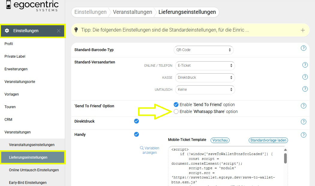Toggle the Handy checkbox
Screen dimensions: 315x186
(x=136, y=134)
